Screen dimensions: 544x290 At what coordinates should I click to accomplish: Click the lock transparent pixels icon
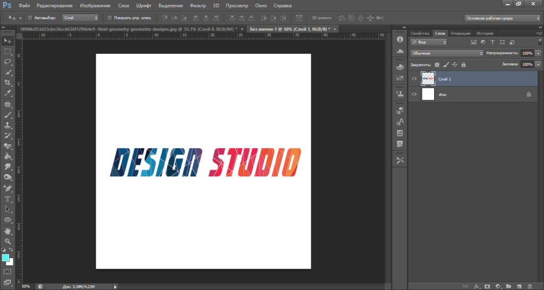tap(437, 65)
